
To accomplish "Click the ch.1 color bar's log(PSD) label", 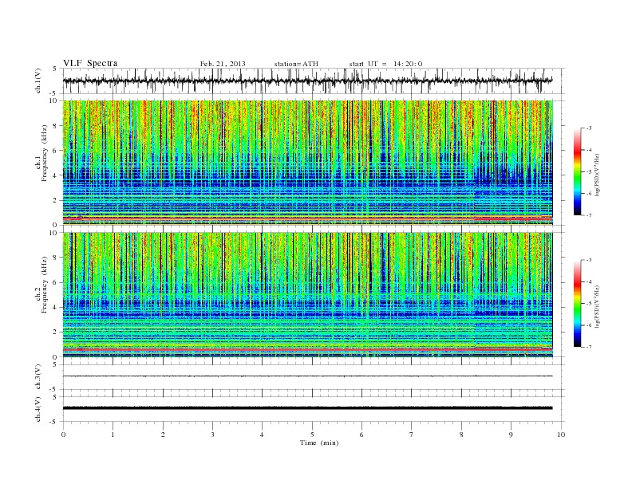I will (x=597, y=175).
